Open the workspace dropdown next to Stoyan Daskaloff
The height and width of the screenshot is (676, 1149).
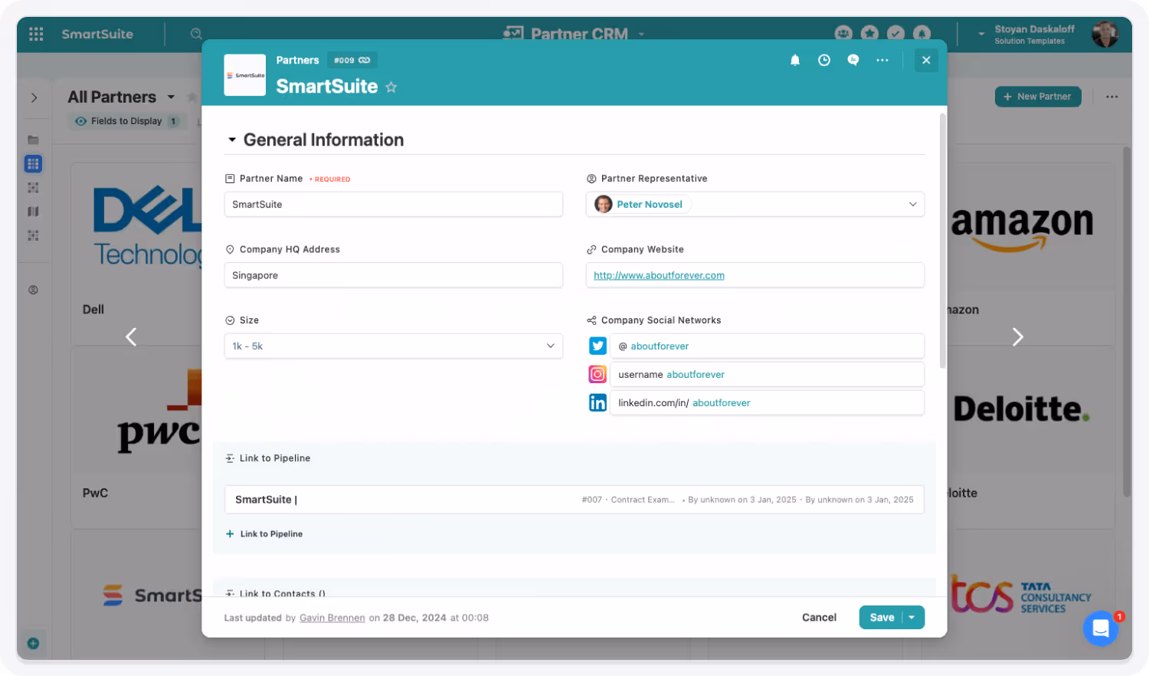(981, 34)
